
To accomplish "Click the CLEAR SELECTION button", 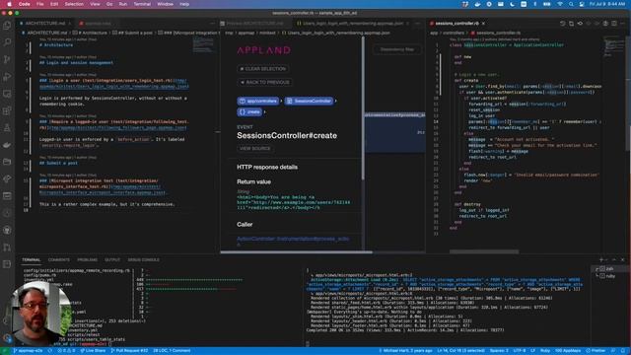I will pyautogui.click(x=263, y=69).
